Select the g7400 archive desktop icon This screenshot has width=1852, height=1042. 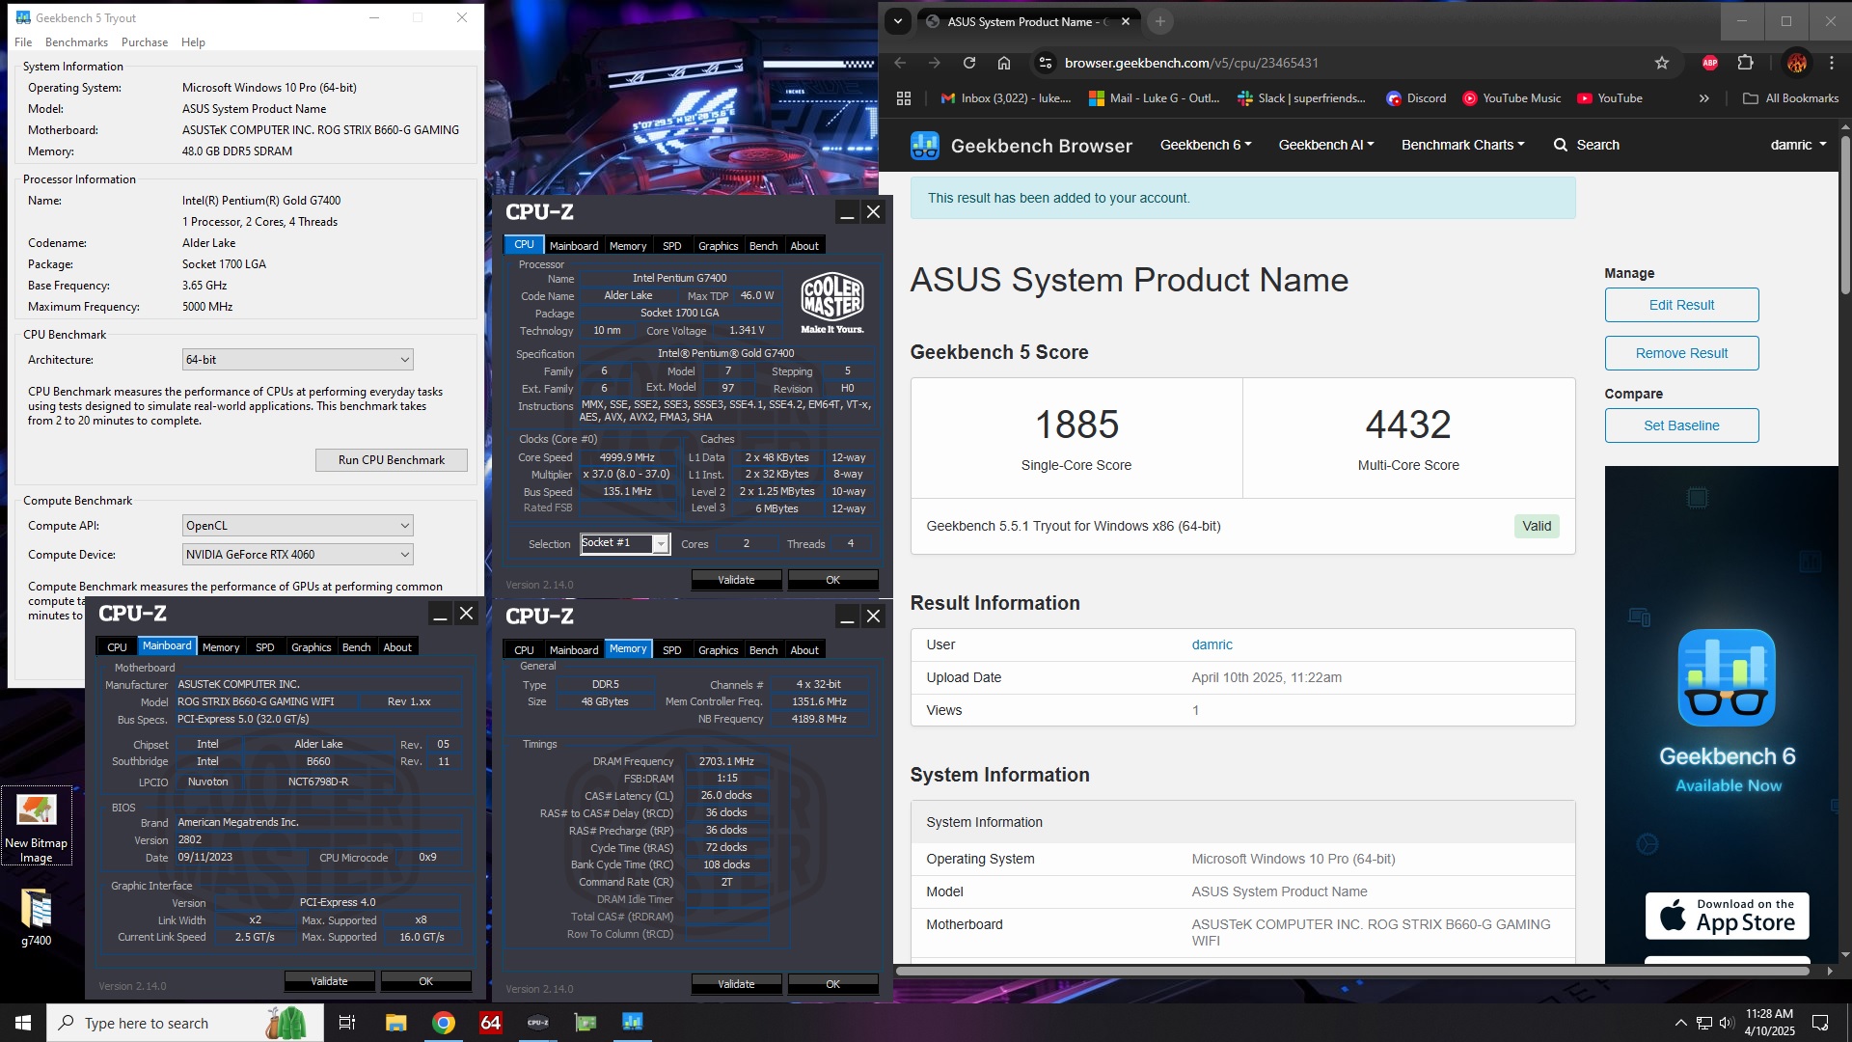[x=37, y=917]
